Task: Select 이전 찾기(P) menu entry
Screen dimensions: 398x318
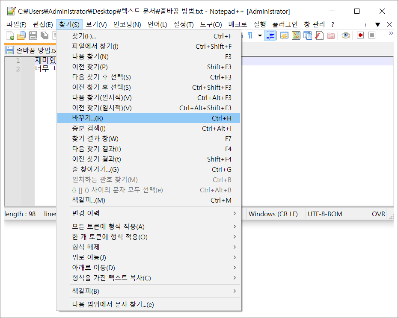Action: click(149, 67)
